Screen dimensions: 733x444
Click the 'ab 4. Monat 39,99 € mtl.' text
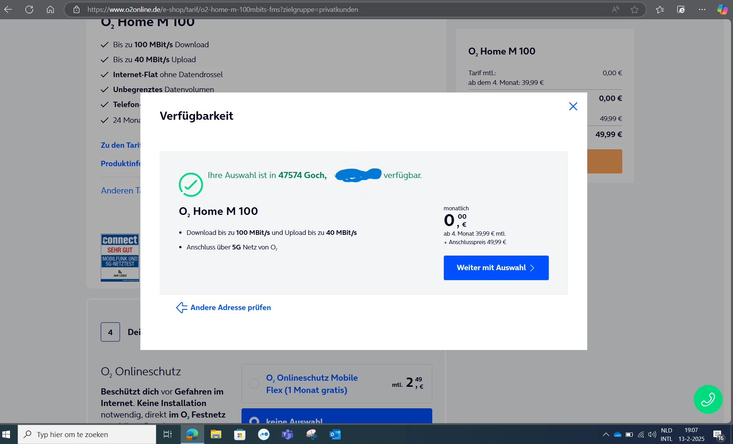[475, 233]
